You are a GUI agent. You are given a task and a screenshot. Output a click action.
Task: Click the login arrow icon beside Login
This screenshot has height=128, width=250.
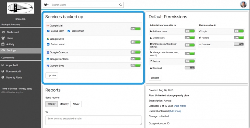[200, 31]
